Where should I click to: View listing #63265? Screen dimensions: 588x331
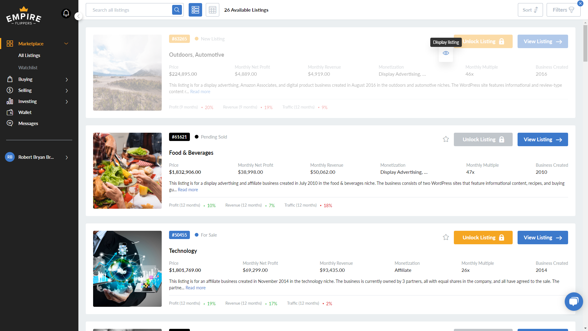(x=543, y=41)
